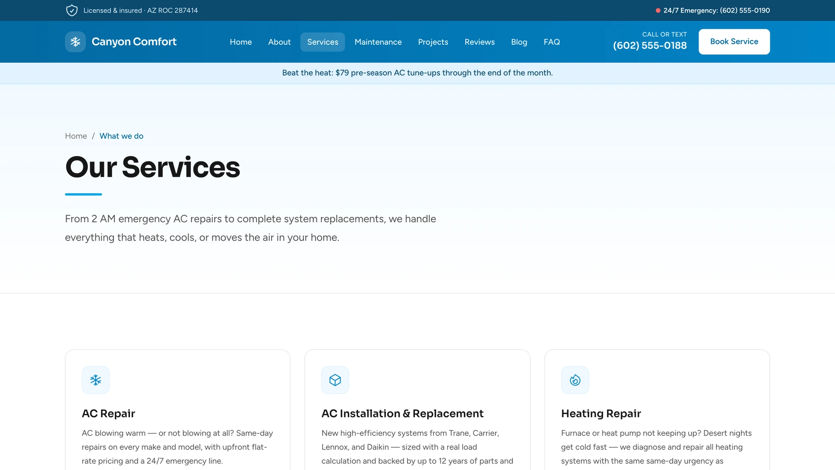The height and width of the screenshot is (470, 835).
Task: Click the Our Services heading
Action: click(x=153, y=167)
